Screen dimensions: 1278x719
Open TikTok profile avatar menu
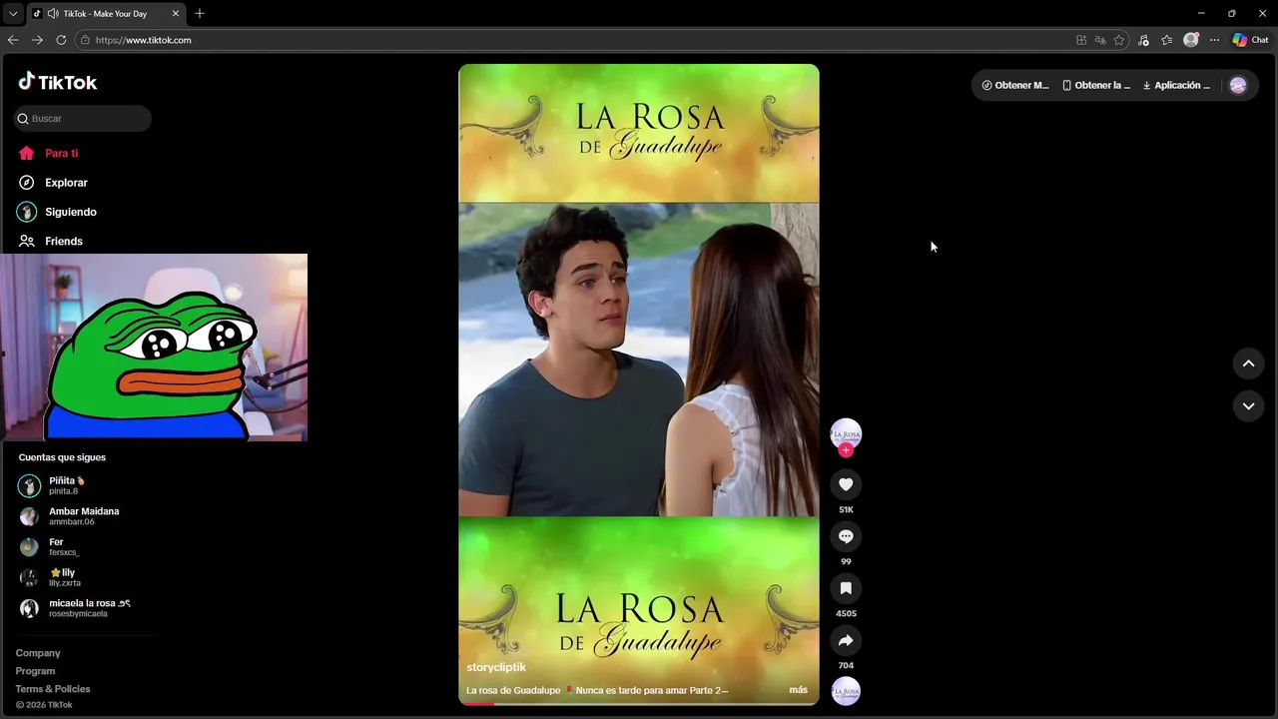pos(1238,85)
